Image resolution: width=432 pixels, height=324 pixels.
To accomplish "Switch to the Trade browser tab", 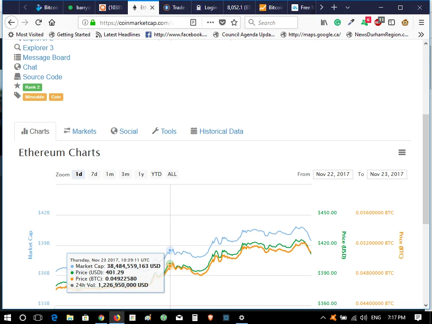I will 175,8.
